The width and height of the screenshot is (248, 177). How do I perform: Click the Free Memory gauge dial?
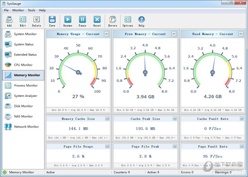tap(145, 68)
